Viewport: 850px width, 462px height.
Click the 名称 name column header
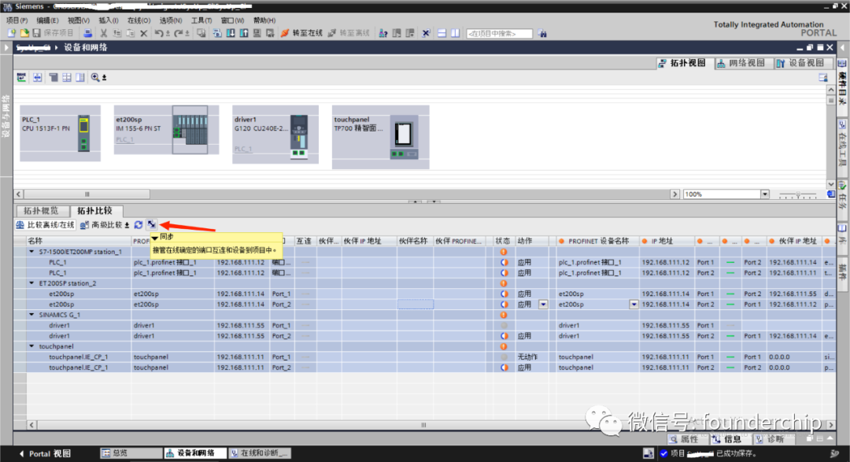coord(79,241)
